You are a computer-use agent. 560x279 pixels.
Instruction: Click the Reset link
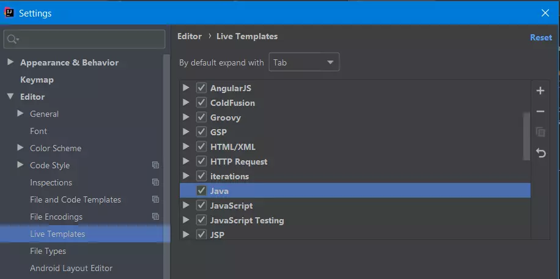pos(540,37)
